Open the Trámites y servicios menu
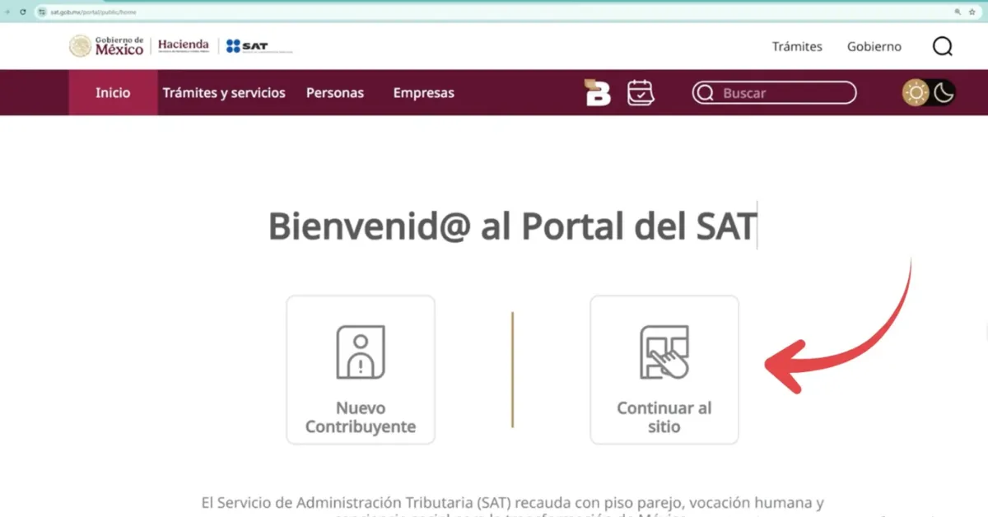This screenshot has width=988, height=517. [x=224, y=93]
